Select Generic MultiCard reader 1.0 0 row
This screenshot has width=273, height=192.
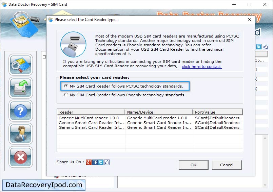(150, 118)
